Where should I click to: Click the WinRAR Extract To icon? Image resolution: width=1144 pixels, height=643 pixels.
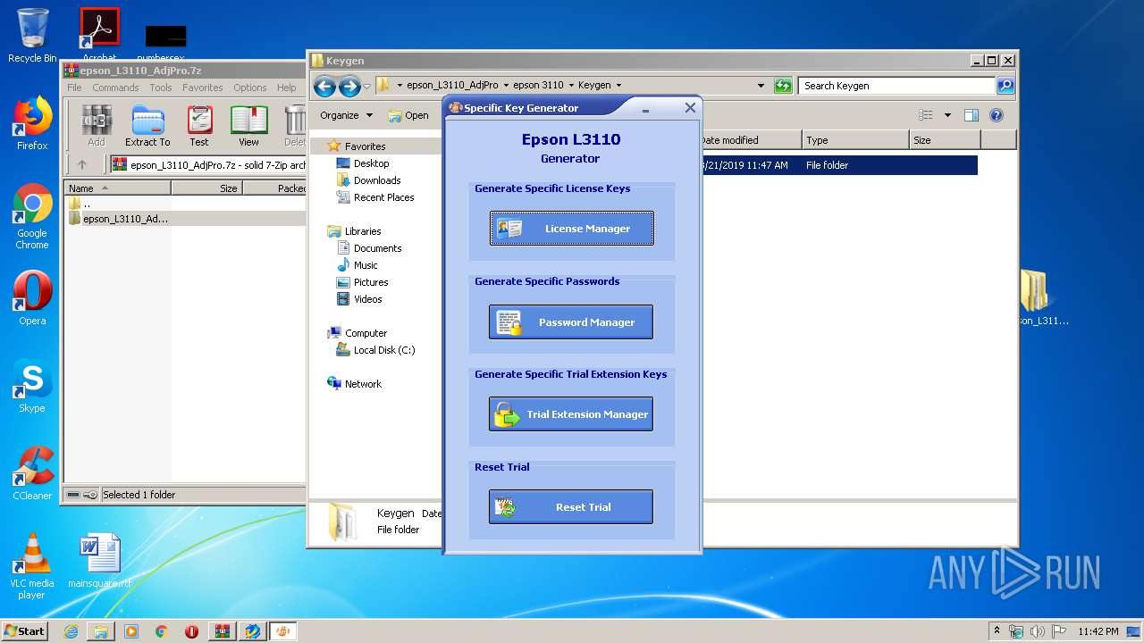pyautogui.click(x=147, y=125)
